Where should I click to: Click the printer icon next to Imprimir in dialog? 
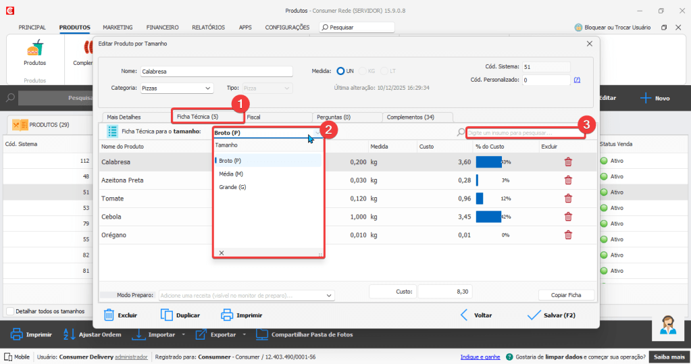[x=227, y=315]
